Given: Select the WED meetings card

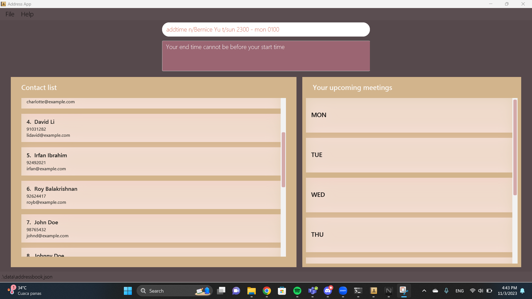Looking at the screenshot, I should coord(409,195).
